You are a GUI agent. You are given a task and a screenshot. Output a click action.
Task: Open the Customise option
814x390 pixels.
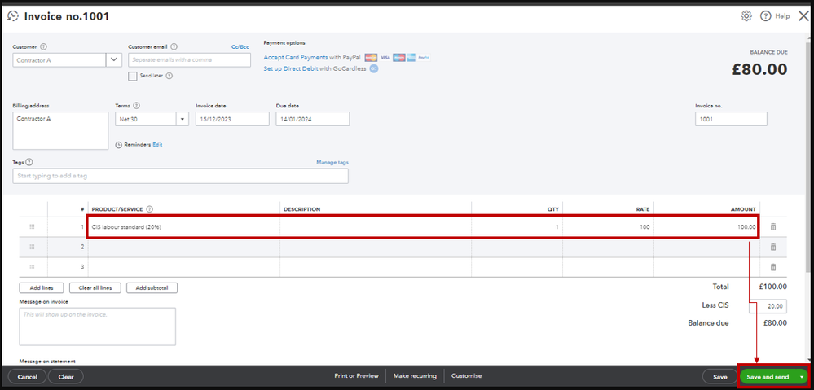[x=466, y=376]
